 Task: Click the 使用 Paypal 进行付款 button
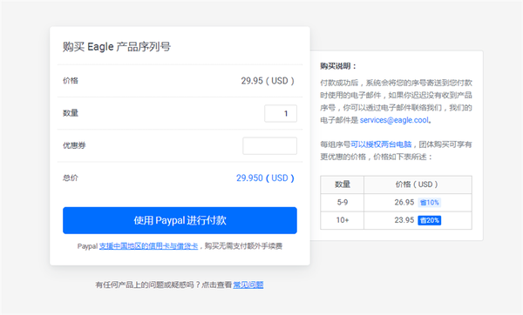[180, 220]
